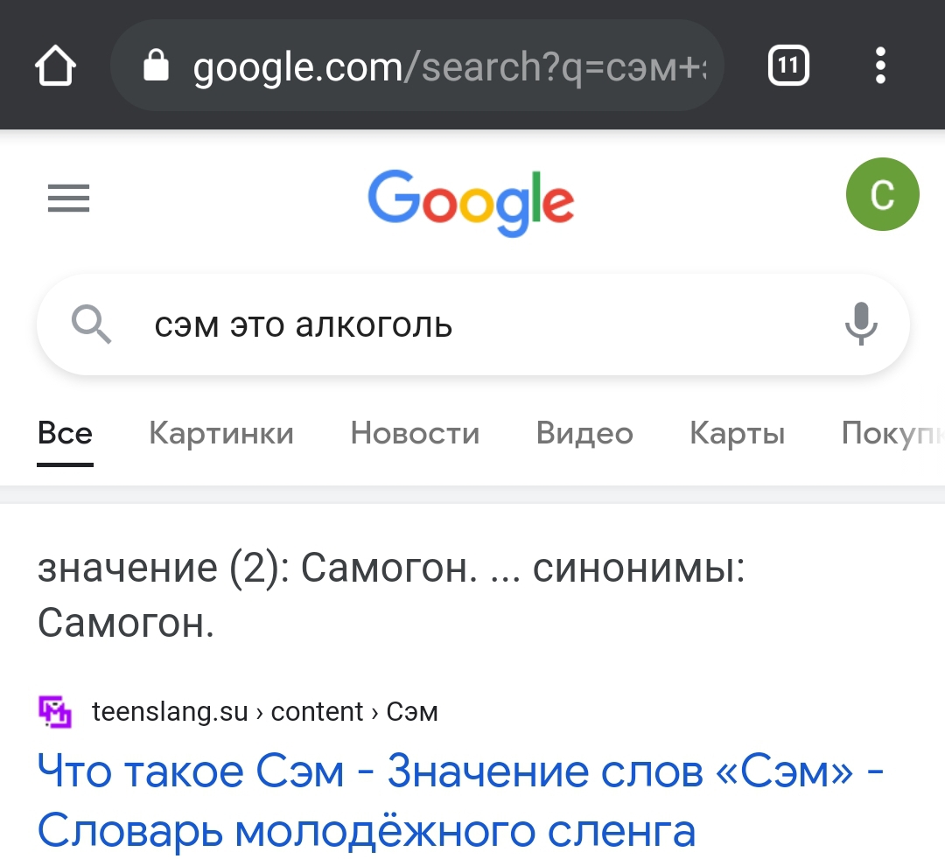Tap the teenslang.su site favicon
The image size is (945, 859).
[x=56, y=712]
